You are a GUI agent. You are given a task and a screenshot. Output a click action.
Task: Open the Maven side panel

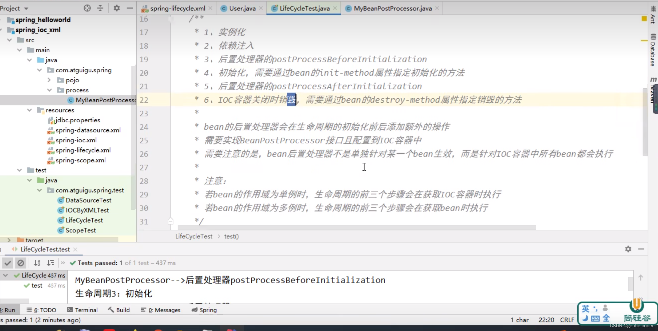pos(653,90)
